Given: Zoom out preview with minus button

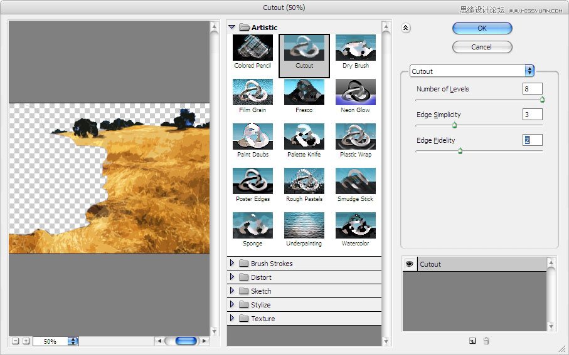Looking at the screenshot, I should (15, 341).
